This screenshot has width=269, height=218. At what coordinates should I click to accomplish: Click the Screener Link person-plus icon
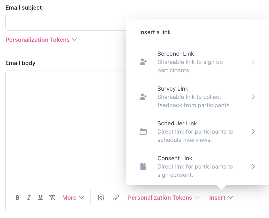143,62
